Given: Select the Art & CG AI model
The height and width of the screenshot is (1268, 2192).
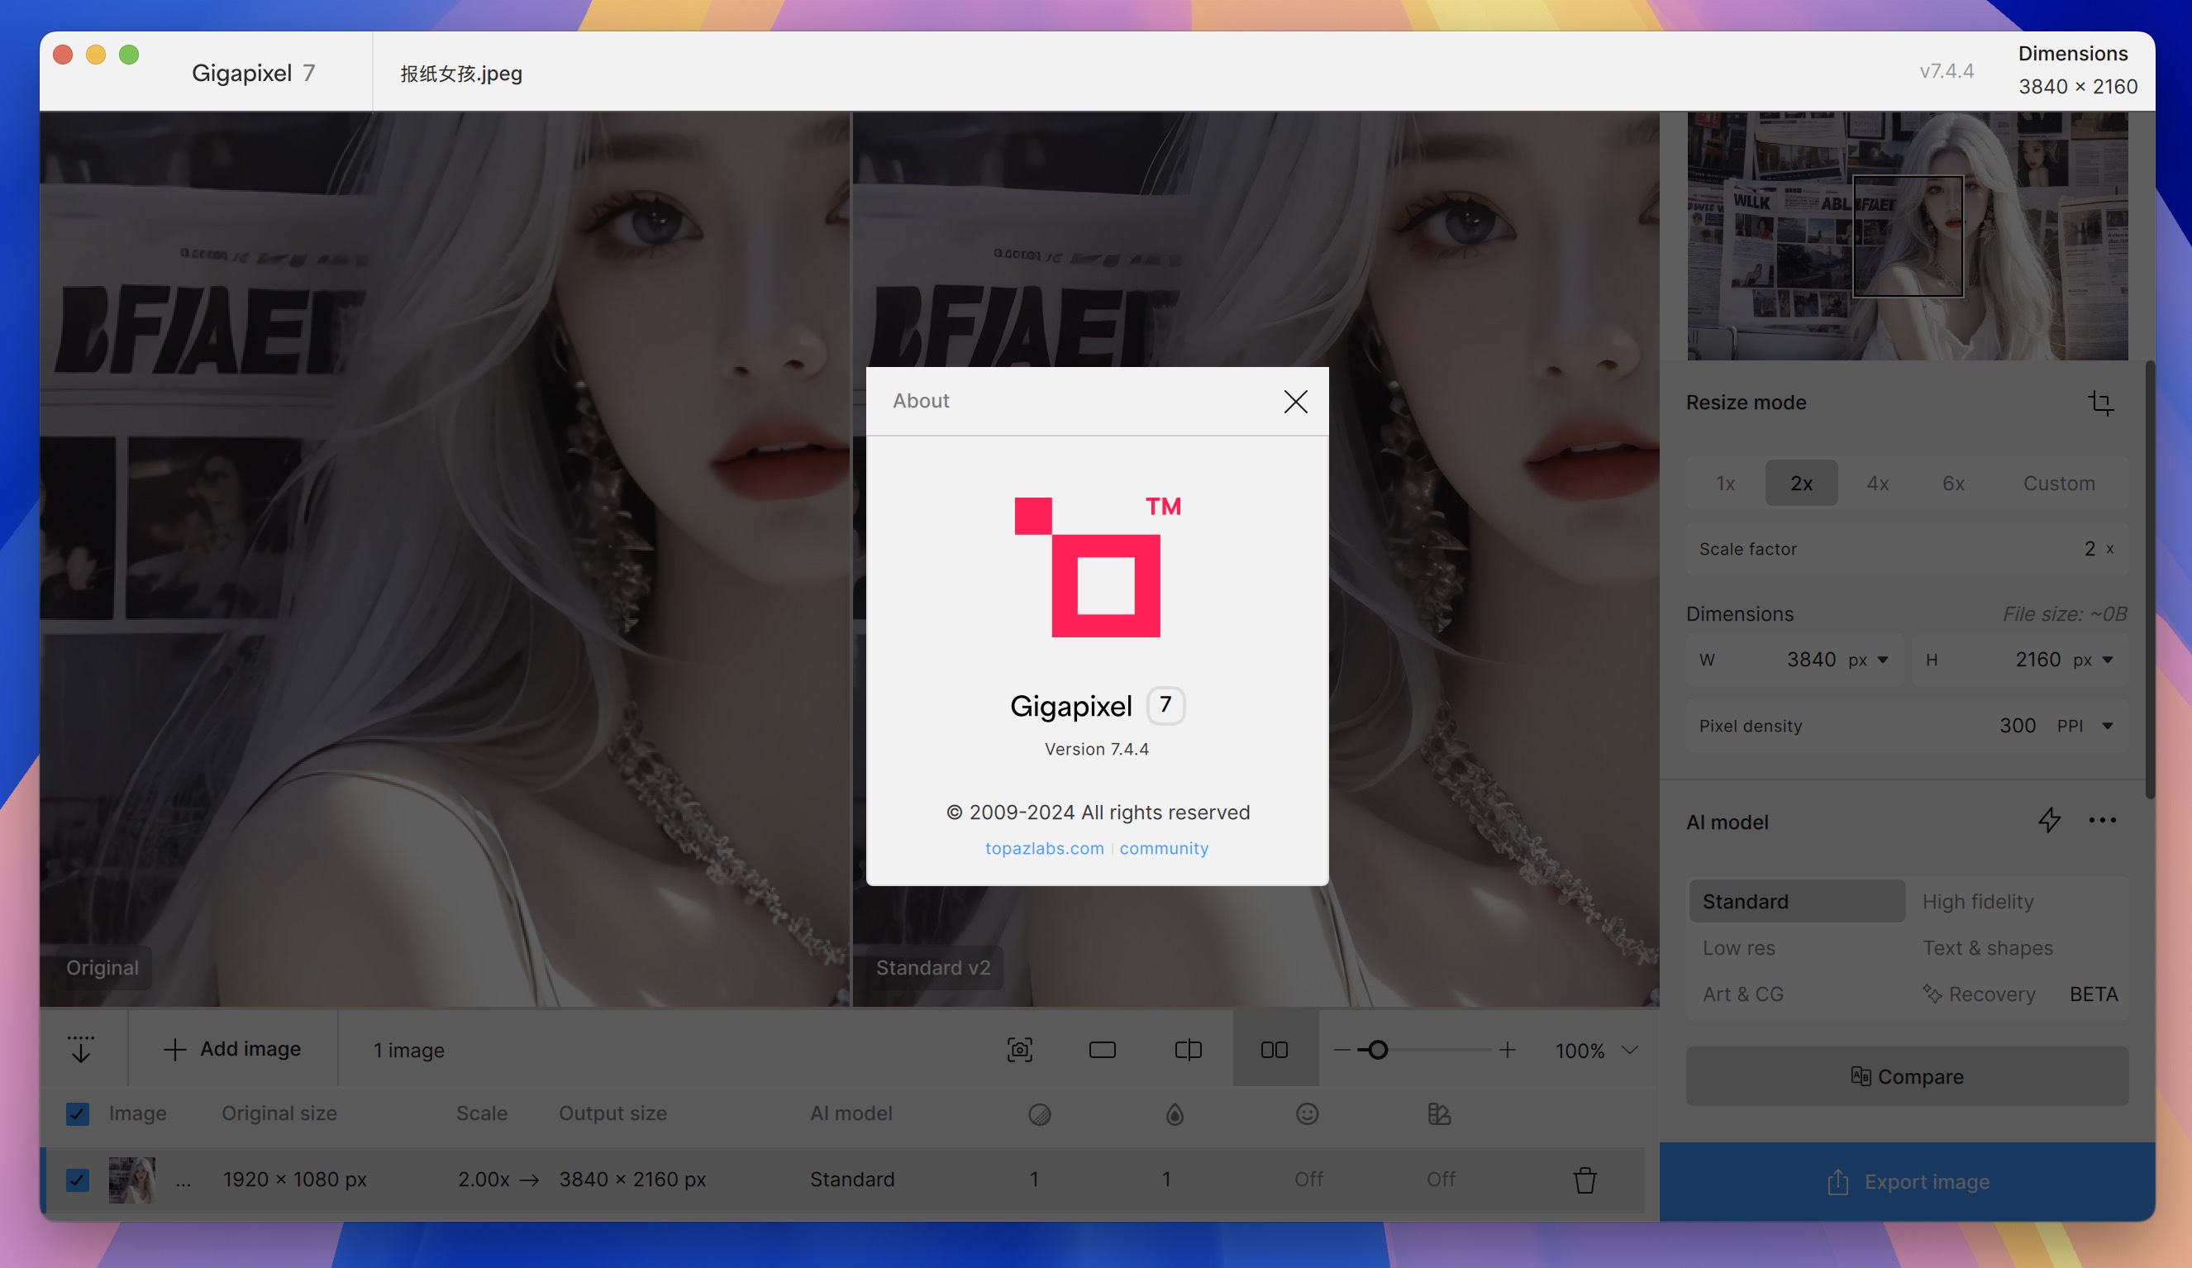Looking at the screenshot, I should coord(1743,994).
